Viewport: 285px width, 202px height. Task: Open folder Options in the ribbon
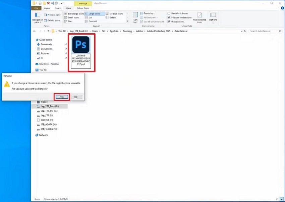214,17
